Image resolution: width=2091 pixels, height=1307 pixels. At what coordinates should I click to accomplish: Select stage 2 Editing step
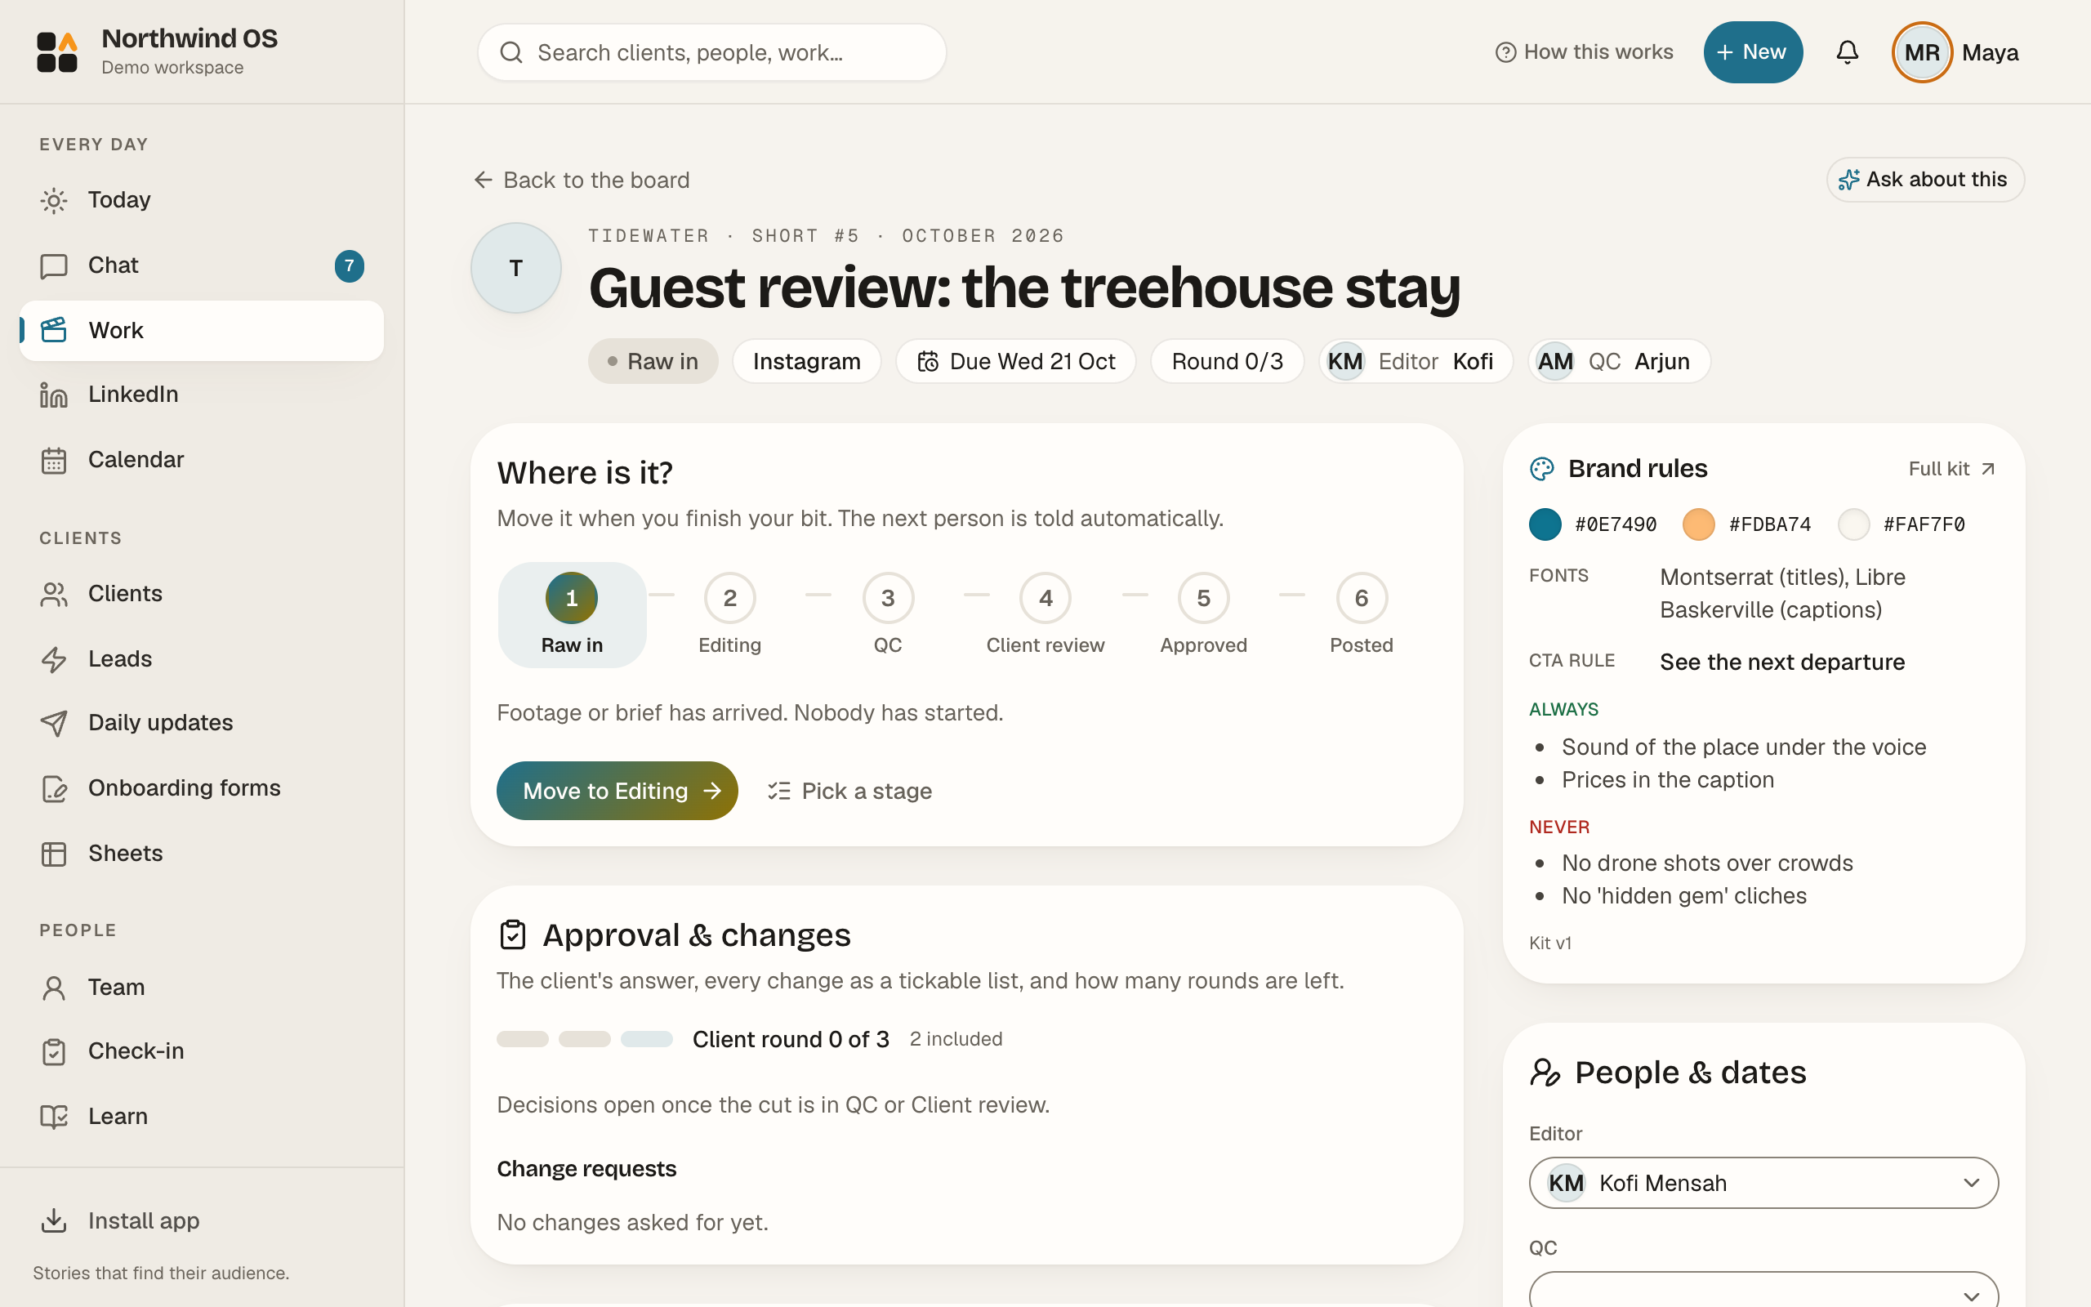pyautogui.click(x=730, y=614)
